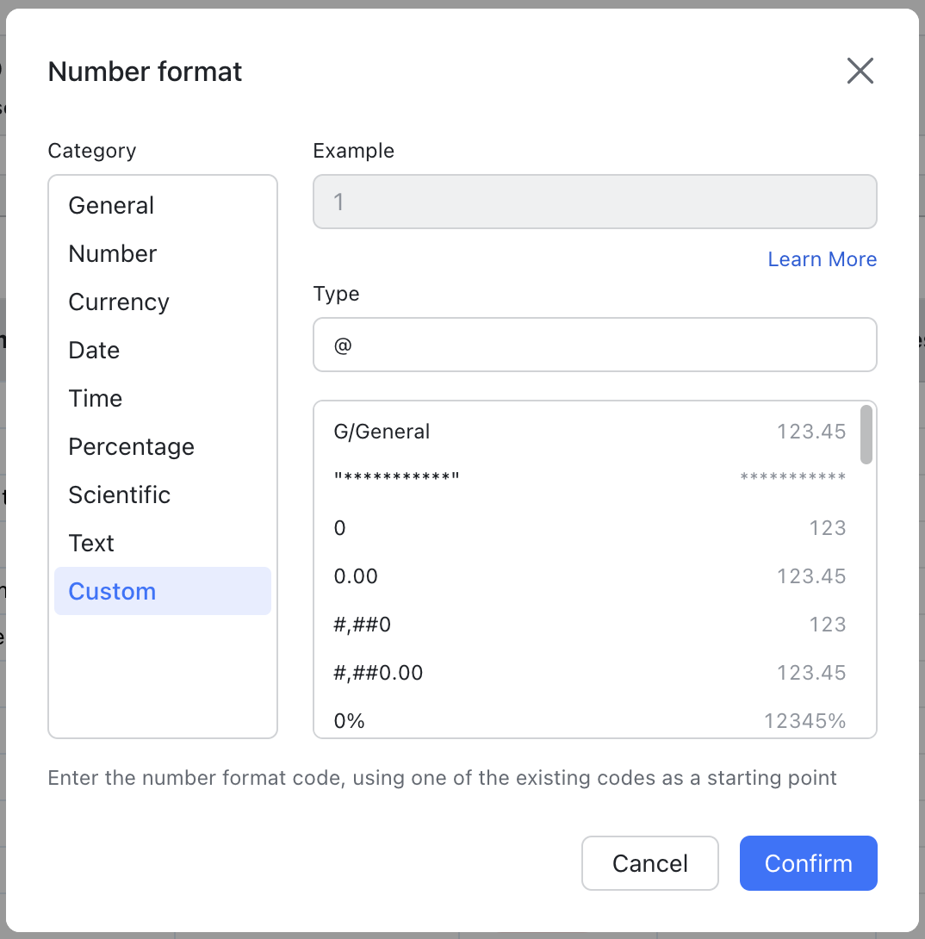Click the Confirm button
The image size is (925, 939).
pos(808,862)
